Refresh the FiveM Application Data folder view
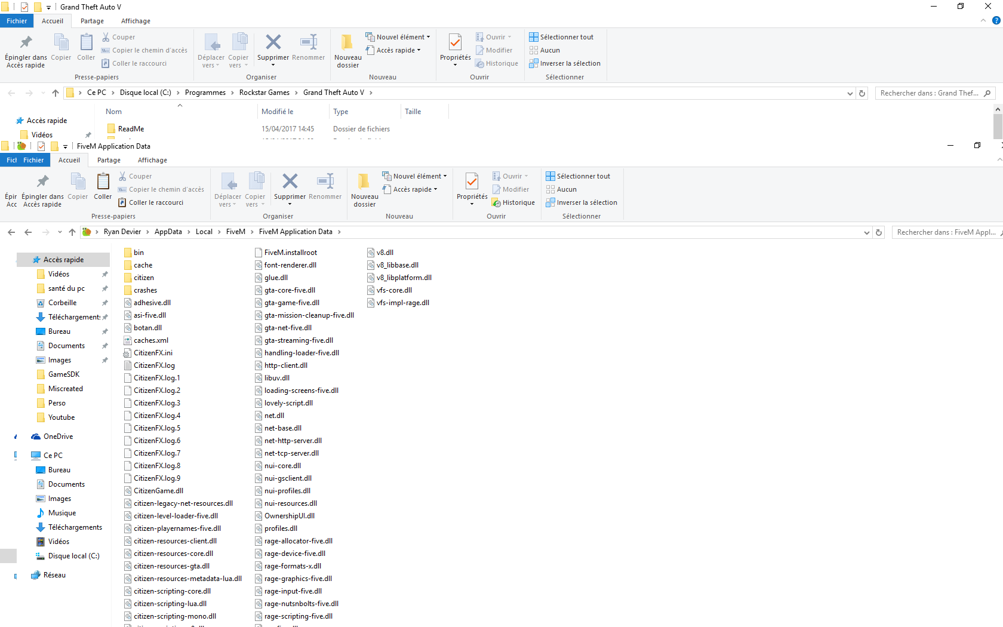The width and height of the screenshot is (1003, 627). [x=878, y=232]
